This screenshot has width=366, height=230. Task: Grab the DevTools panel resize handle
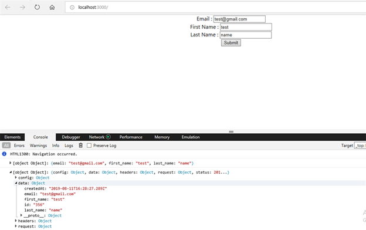tap(231, 131)
